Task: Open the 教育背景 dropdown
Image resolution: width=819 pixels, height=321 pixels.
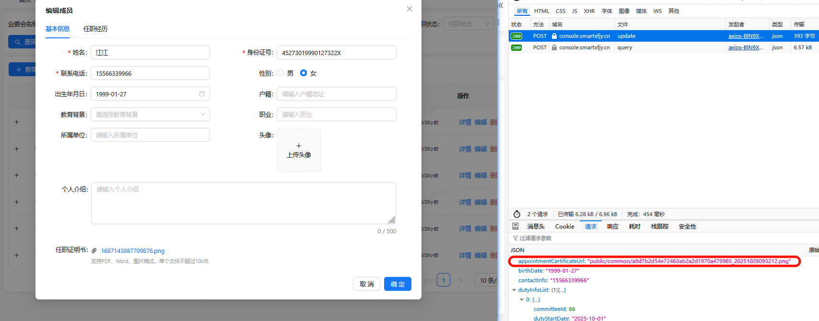Action: [150, 115]
